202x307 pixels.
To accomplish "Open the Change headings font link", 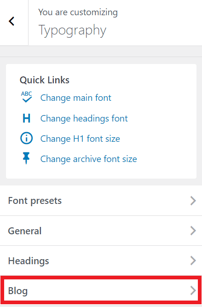I will [x=84, y=119].
